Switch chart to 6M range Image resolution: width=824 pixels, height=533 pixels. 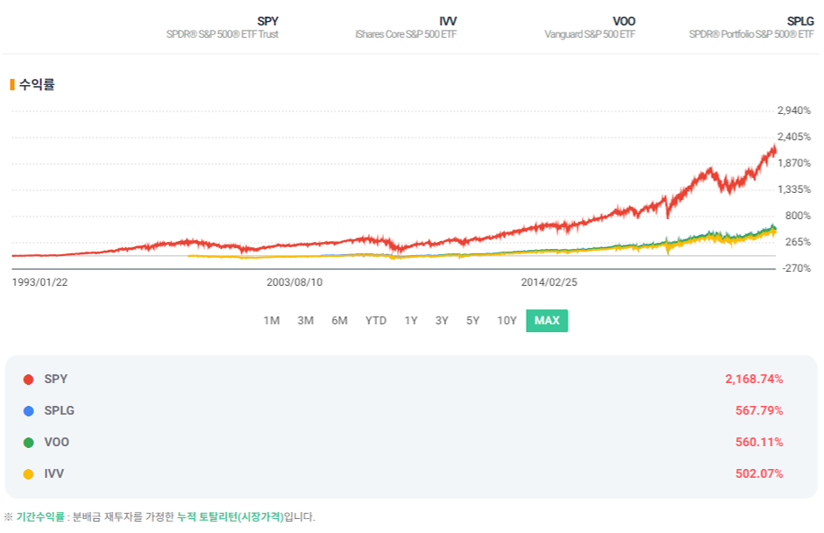pyautogui.click(x=339, y=321)
